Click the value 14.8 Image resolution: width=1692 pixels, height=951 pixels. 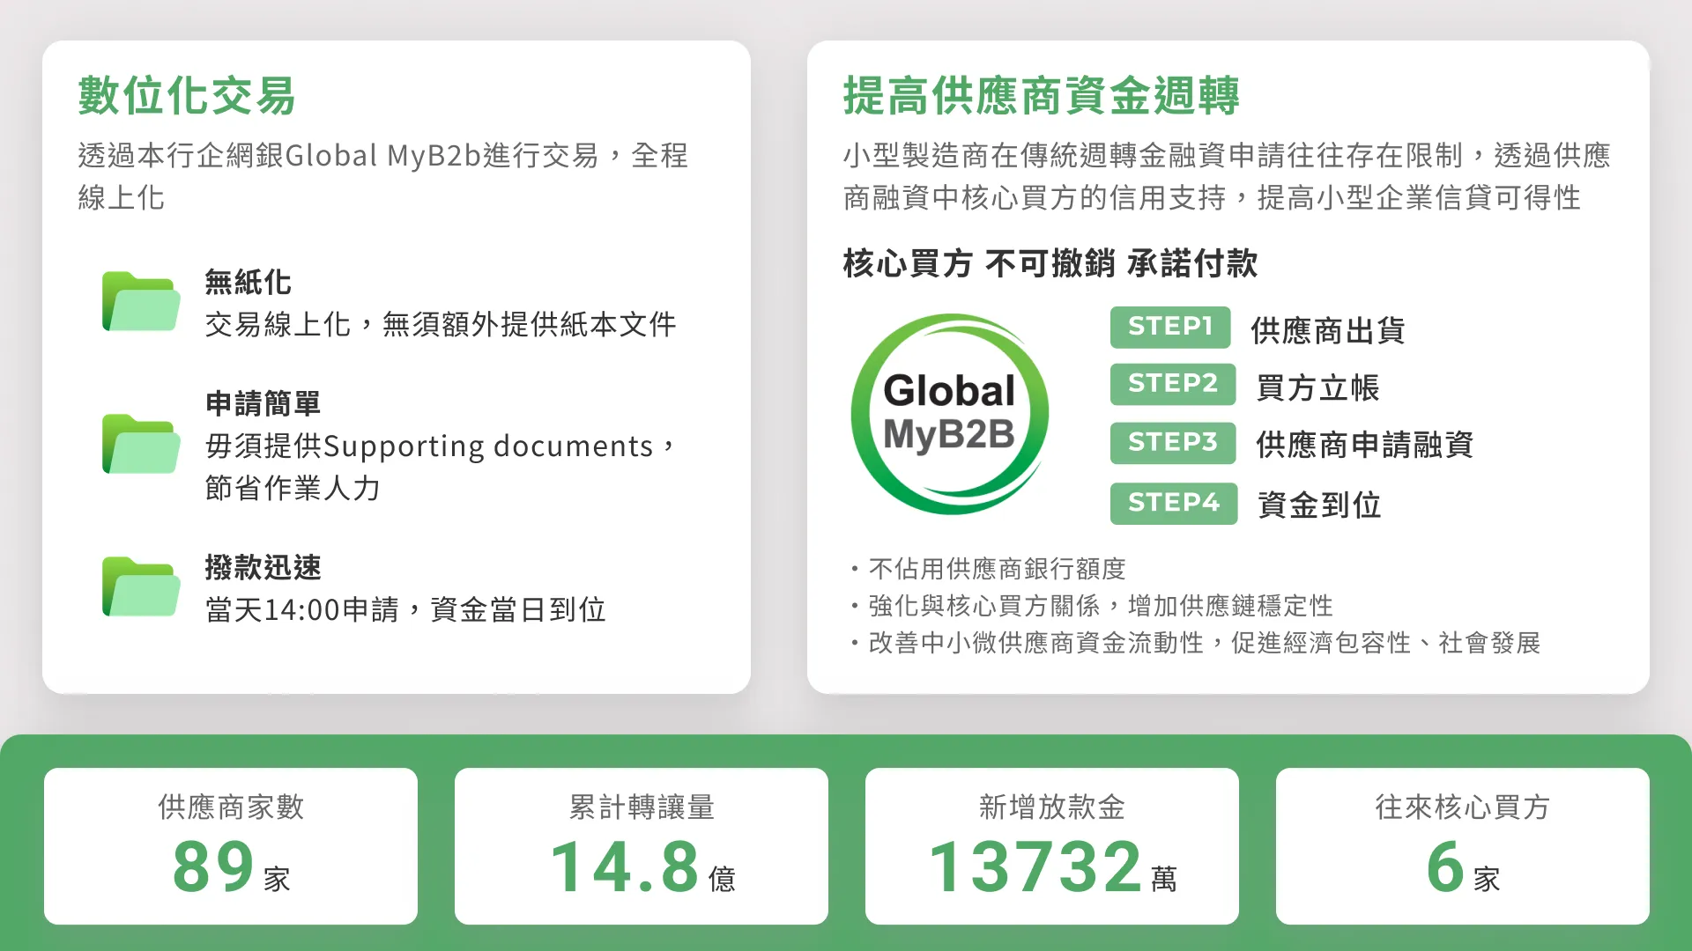624,867
